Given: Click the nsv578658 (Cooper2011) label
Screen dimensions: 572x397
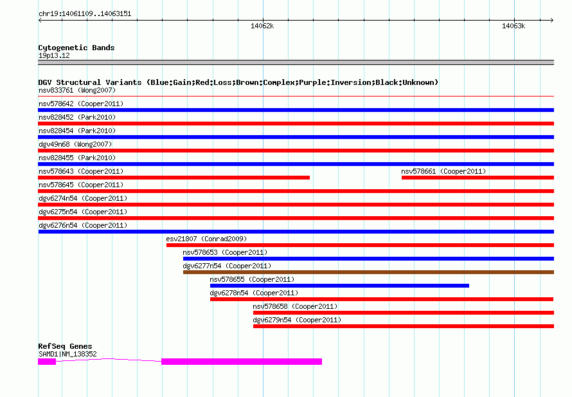Looking at the screenshot, I should pos(295,306).
